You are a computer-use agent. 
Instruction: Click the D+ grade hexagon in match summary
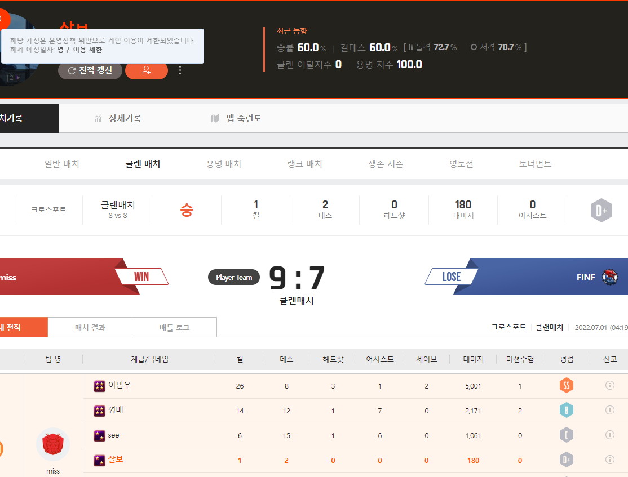point(601,210)
